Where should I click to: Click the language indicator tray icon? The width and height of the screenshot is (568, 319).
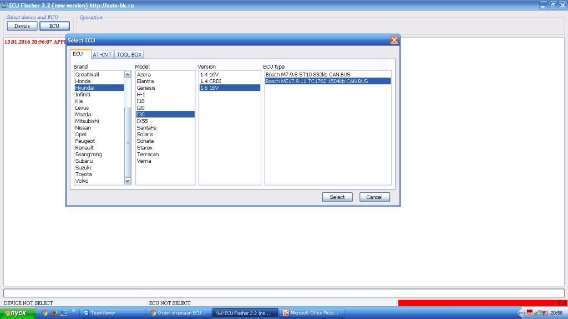point(545,313)
